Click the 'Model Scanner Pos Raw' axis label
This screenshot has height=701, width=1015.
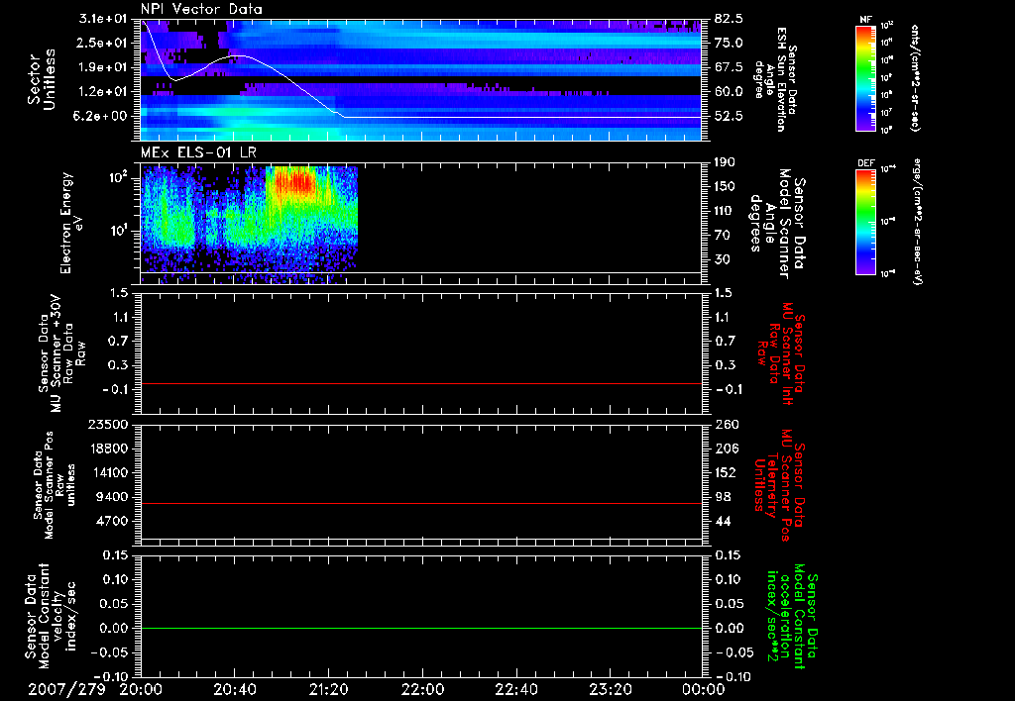tap(55, 485)
